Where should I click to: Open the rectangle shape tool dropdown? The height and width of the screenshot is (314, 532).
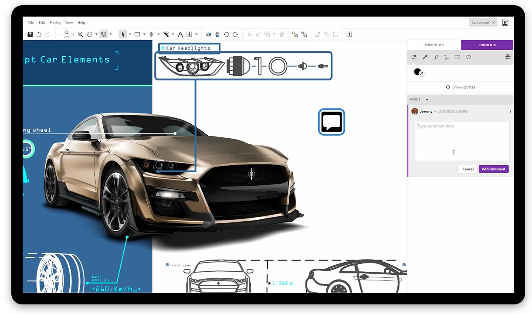[144, 34]
